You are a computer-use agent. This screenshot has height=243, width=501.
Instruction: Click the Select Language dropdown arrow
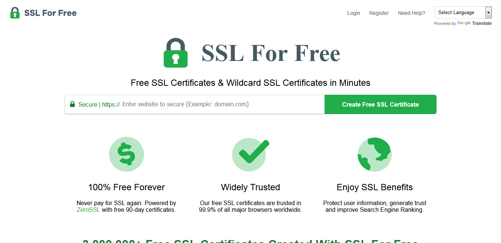[488, 12]
